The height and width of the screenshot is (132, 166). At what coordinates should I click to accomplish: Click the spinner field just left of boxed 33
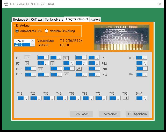56,57
